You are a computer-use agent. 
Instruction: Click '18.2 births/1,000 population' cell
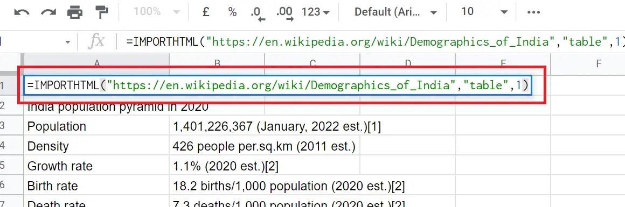[x=289, y=186]
